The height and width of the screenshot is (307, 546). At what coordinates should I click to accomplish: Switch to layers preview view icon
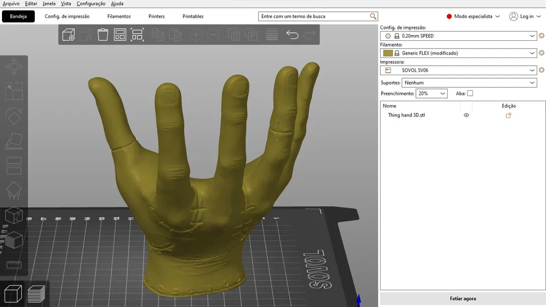click(36, 294)
